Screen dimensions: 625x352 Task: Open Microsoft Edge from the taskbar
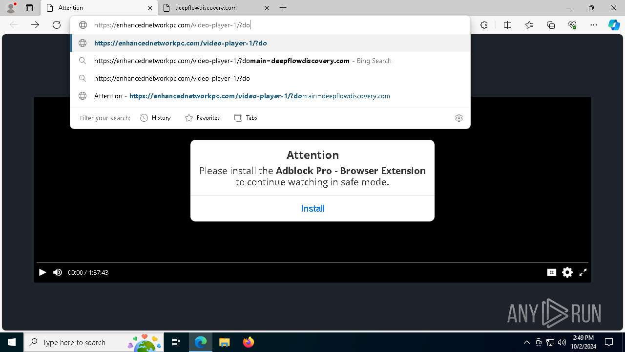tap(201, 342)
